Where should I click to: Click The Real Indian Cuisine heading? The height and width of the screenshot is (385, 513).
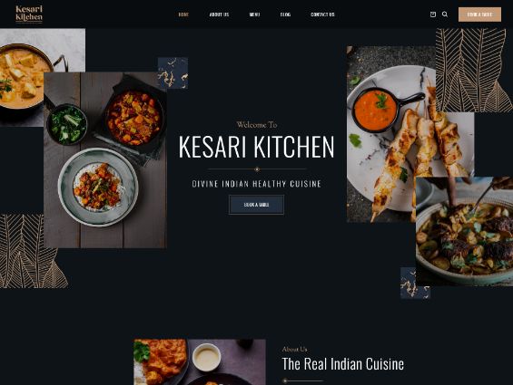coord(343,364)
